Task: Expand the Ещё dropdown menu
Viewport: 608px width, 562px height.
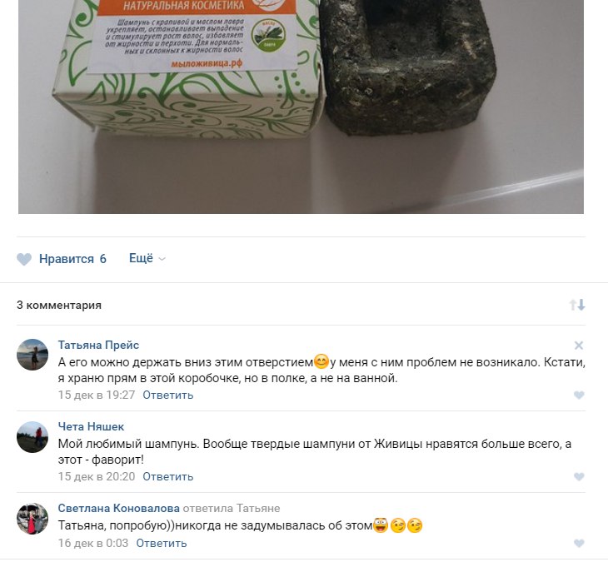Action: (147, 258)
